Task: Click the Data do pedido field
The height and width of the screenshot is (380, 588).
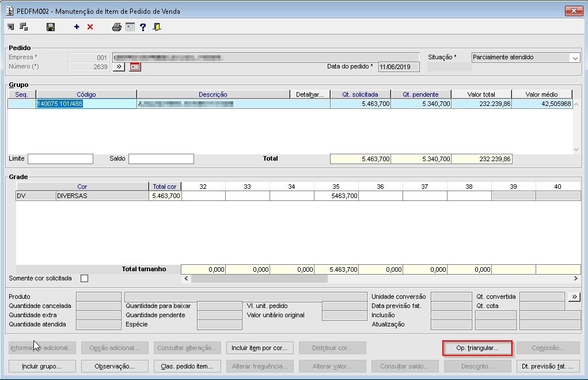Action: [399, 67]
